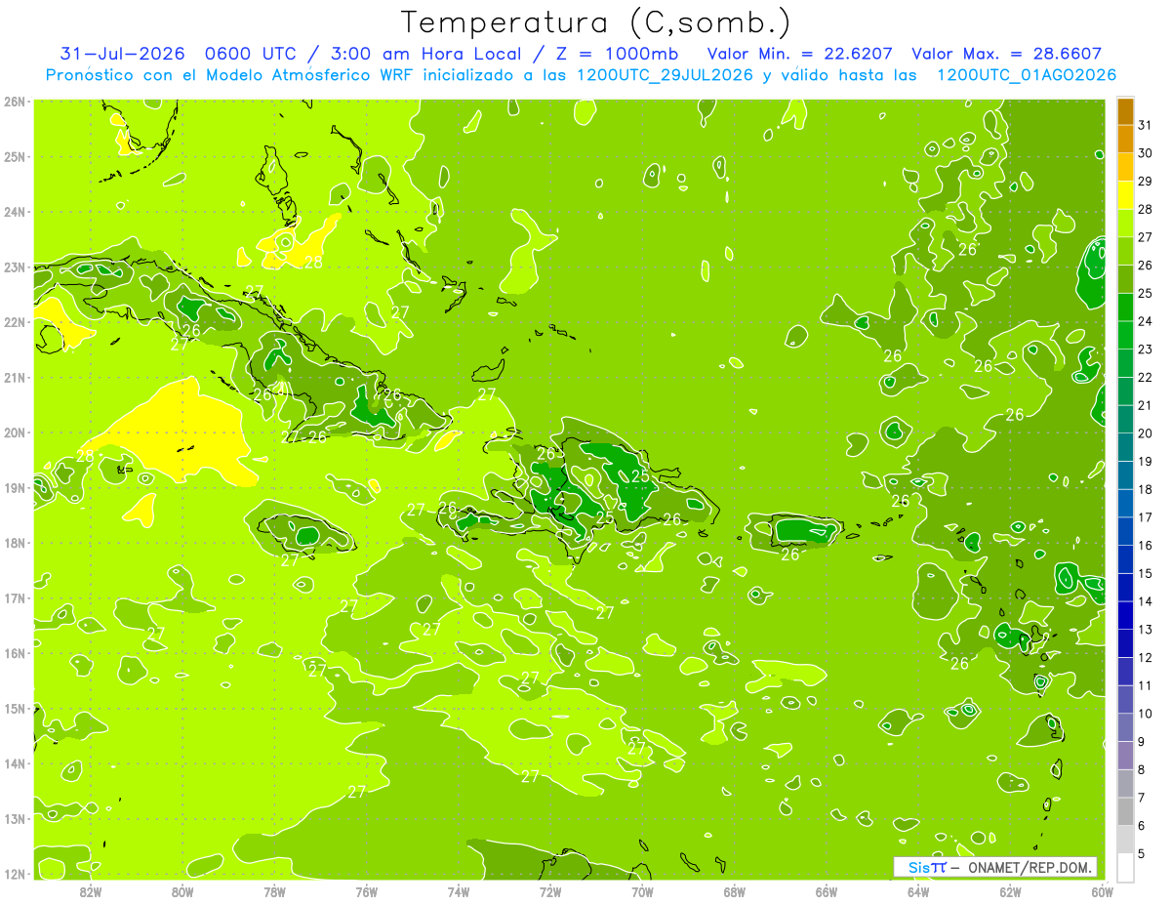This screenshot has width=1171, height=905.
Task: Click the Valor Max. = 28.6607 text
Action: coord(1006,54)
